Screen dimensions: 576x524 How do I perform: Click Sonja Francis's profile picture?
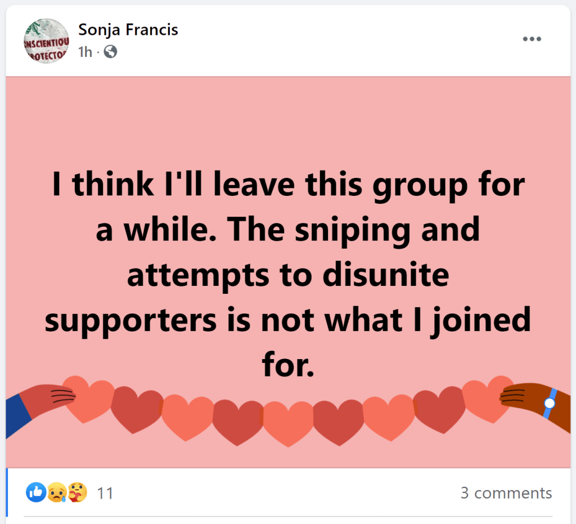click(46, 41)
